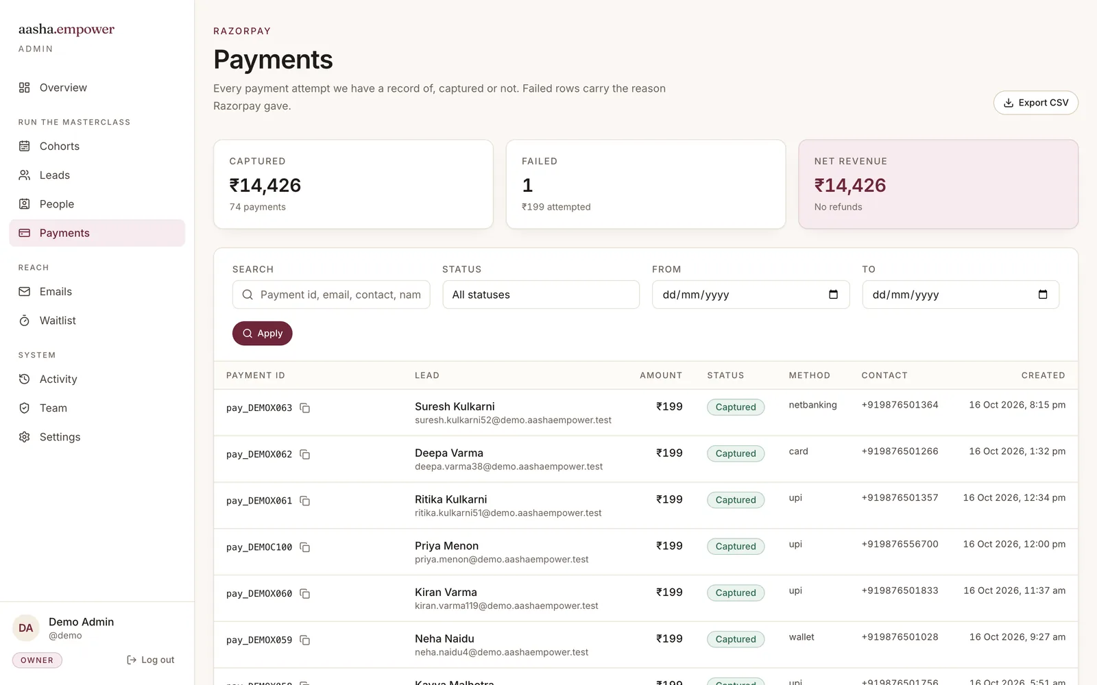
Task: Click contact number +919876501833
Action: coord(900,590)
